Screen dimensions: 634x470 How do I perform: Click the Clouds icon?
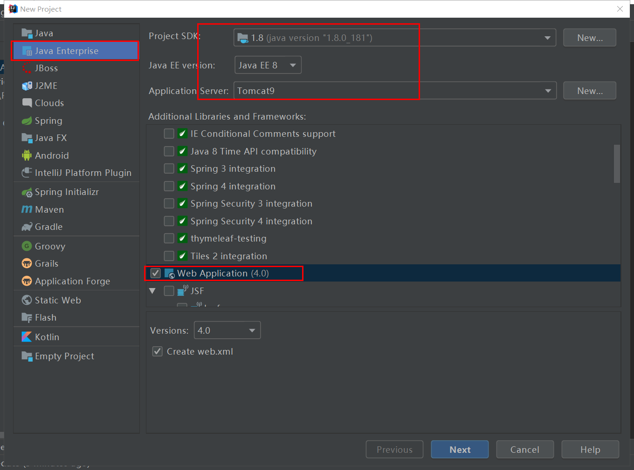point(27,103)
